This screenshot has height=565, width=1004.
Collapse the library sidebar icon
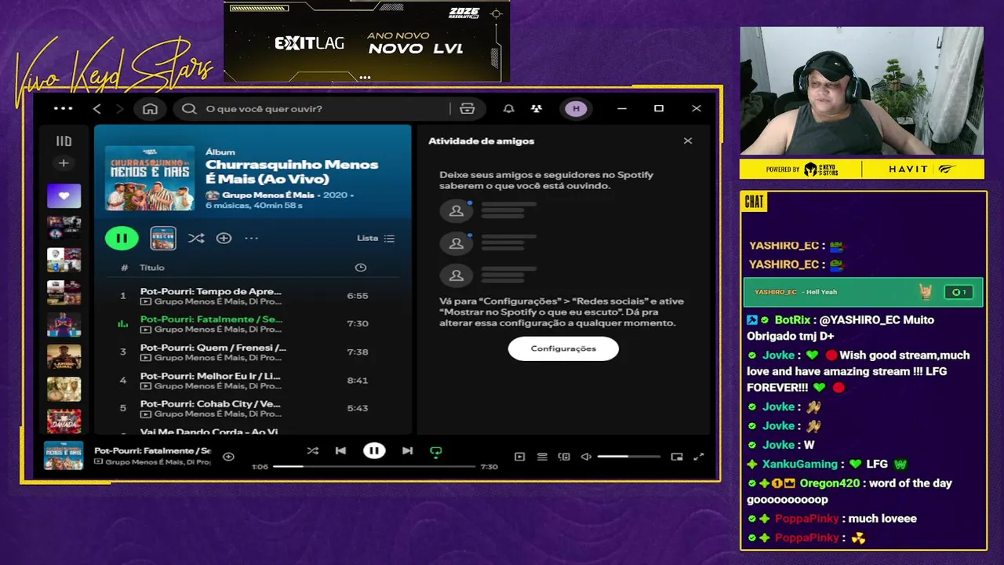click(64, 141)
